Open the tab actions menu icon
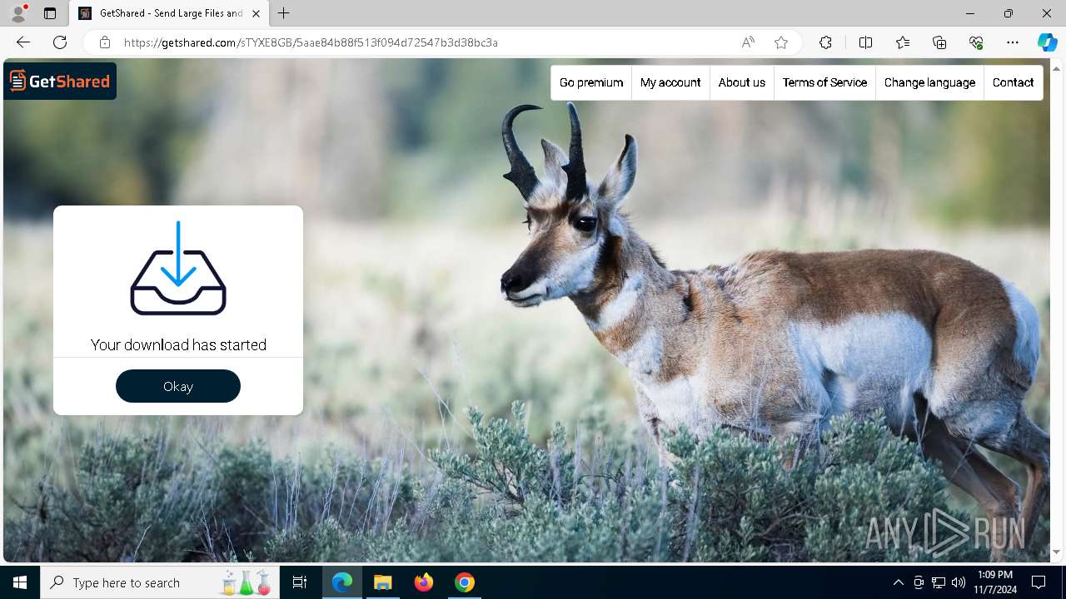Screen dimensions: 1066x599 pyautogui.click(x=50, y=13)
